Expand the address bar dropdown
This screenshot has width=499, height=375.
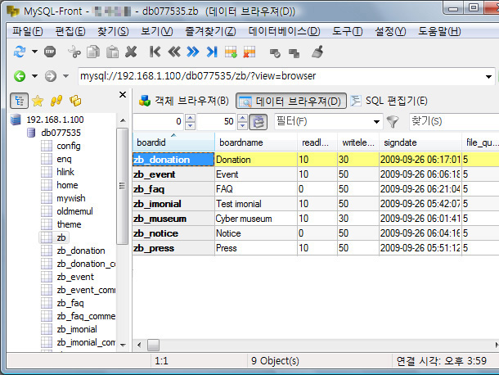click(488, 76)
